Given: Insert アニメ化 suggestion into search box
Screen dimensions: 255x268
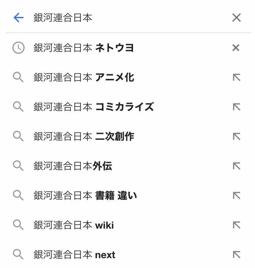Looking at the screenshot, I should (x=236, y=78).
